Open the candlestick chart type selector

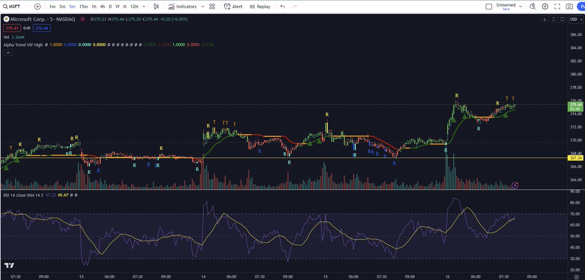(156, 7)
